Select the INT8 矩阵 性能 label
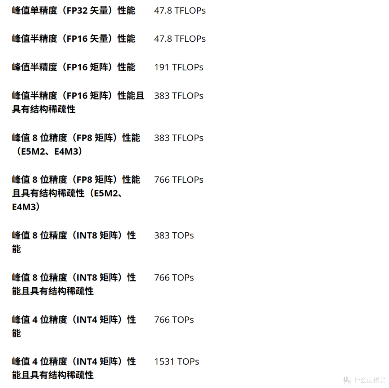The image size is (389, 388). coord(74,242)
